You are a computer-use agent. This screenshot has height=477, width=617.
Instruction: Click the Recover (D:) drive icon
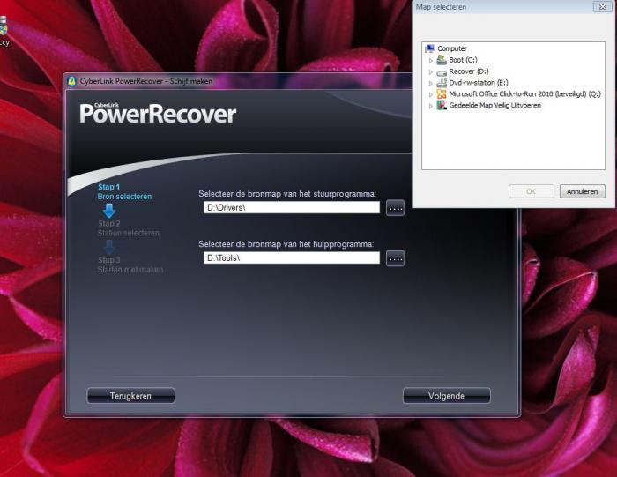[x=442, y=72]
